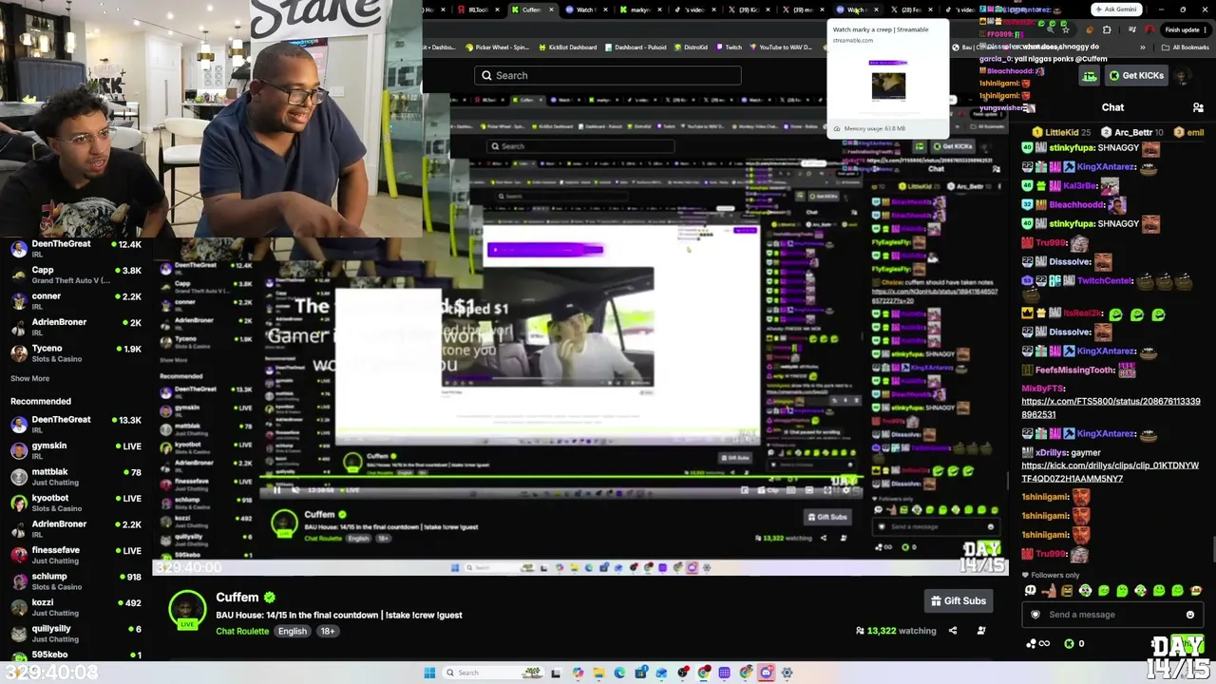Viewport: 1216px width, 684px height.
Task: Open the emote picker in chat box
Action: coord(1190,615)
